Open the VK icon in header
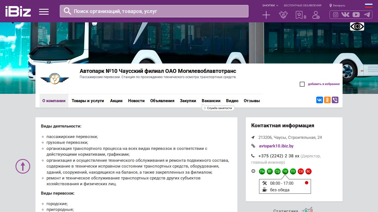The width and height of the screenshot is (378, 212). coord(345,15)
